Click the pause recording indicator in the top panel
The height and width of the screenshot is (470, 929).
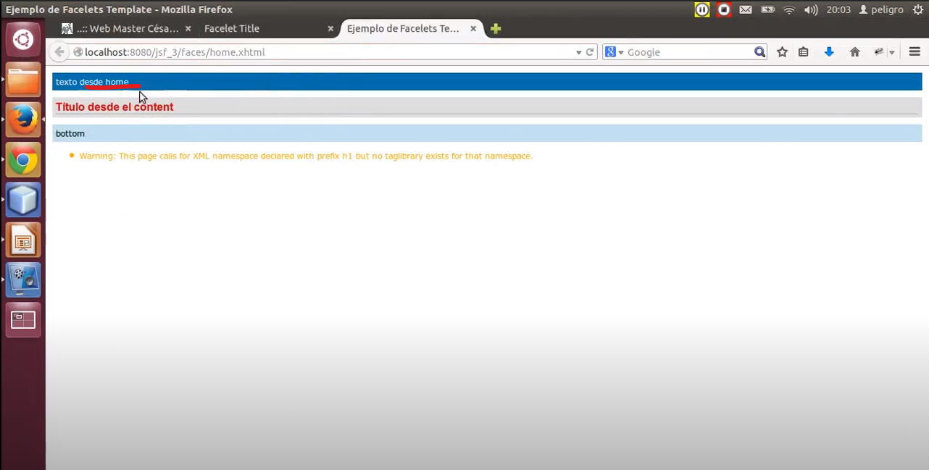(x=702, y=9)
